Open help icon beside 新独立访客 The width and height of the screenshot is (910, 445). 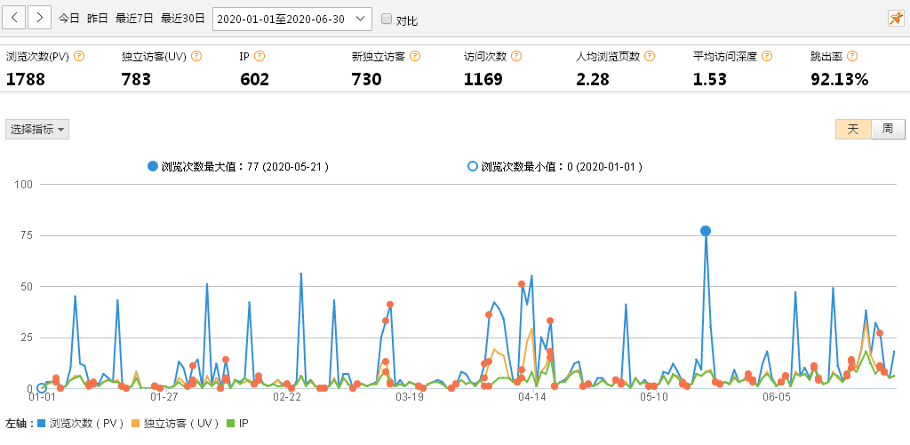414,56
